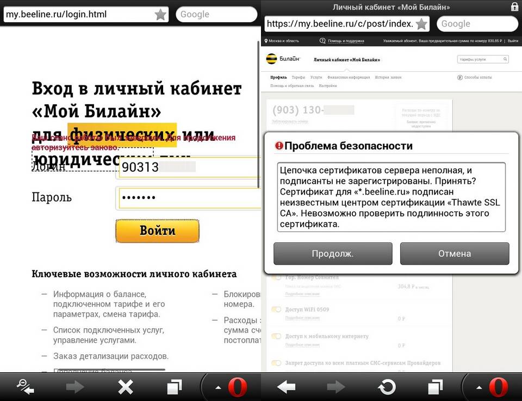Open the Москва и область region selector

(282, 41)
